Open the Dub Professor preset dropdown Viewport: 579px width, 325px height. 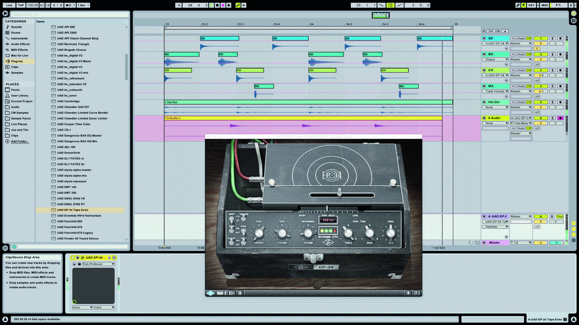tap(98, 264)
